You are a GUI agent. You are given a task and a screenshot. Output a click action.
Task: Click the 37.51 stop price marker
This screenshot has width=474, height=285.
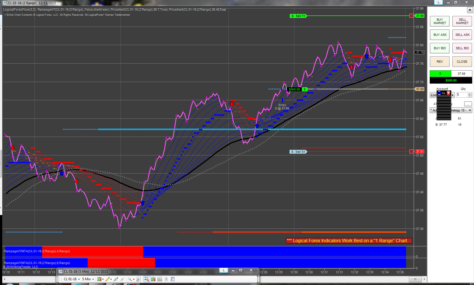click(420, 151)
